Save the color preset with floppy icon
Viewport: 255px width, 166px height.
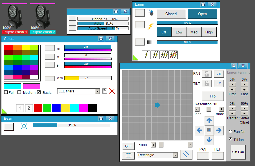coord(105,91)
